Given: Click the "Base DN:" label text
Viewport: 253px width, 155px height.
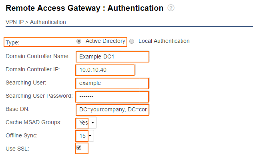Looking at the screenshot, I should click(18, 109).
